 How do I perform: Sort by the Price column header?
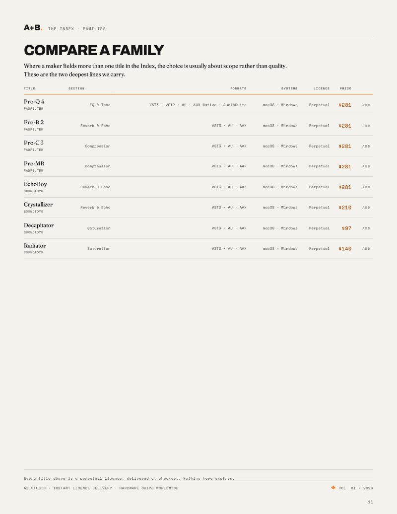pos(345,88)
